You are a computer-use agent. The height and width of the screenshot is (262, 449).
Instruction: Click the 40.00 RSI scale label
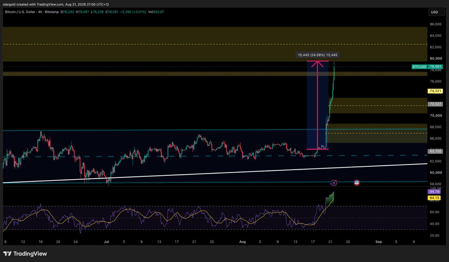point(434,224)
